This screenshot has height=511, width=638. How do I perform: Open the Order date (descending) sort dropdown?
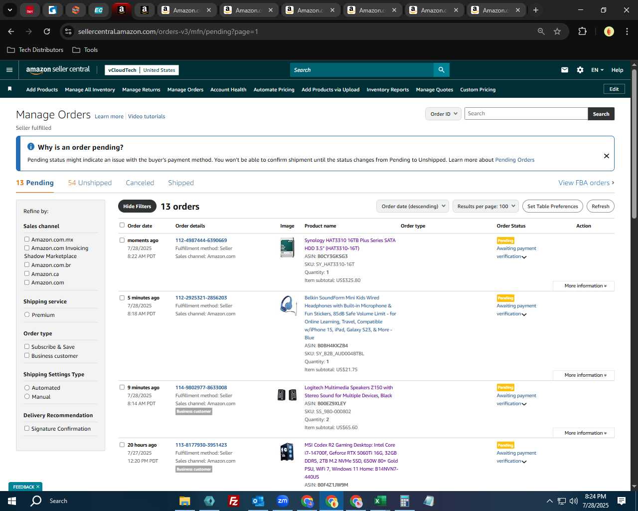pyautogui.click(x=413, y=206)
